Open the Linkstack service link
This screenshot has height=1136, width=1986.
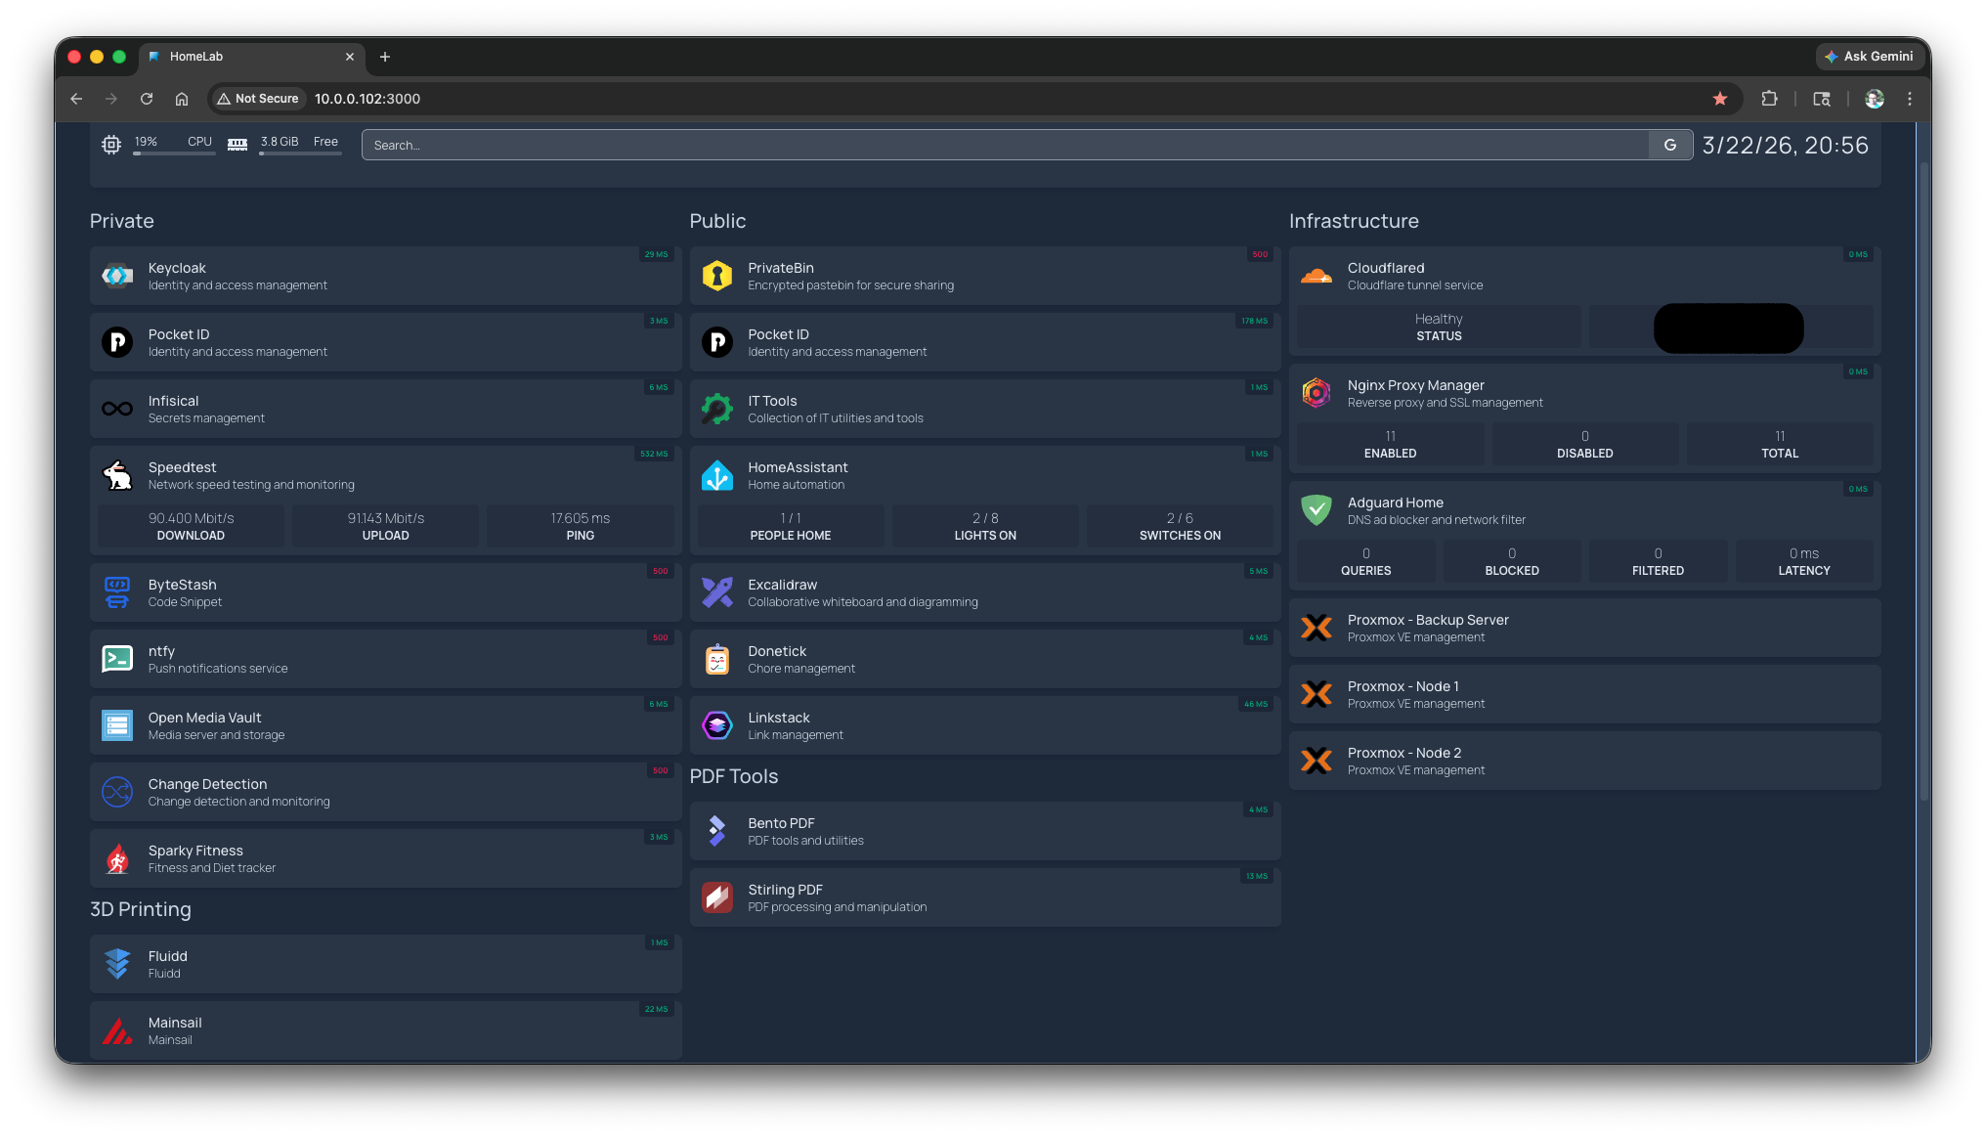(x=778, y=718)
